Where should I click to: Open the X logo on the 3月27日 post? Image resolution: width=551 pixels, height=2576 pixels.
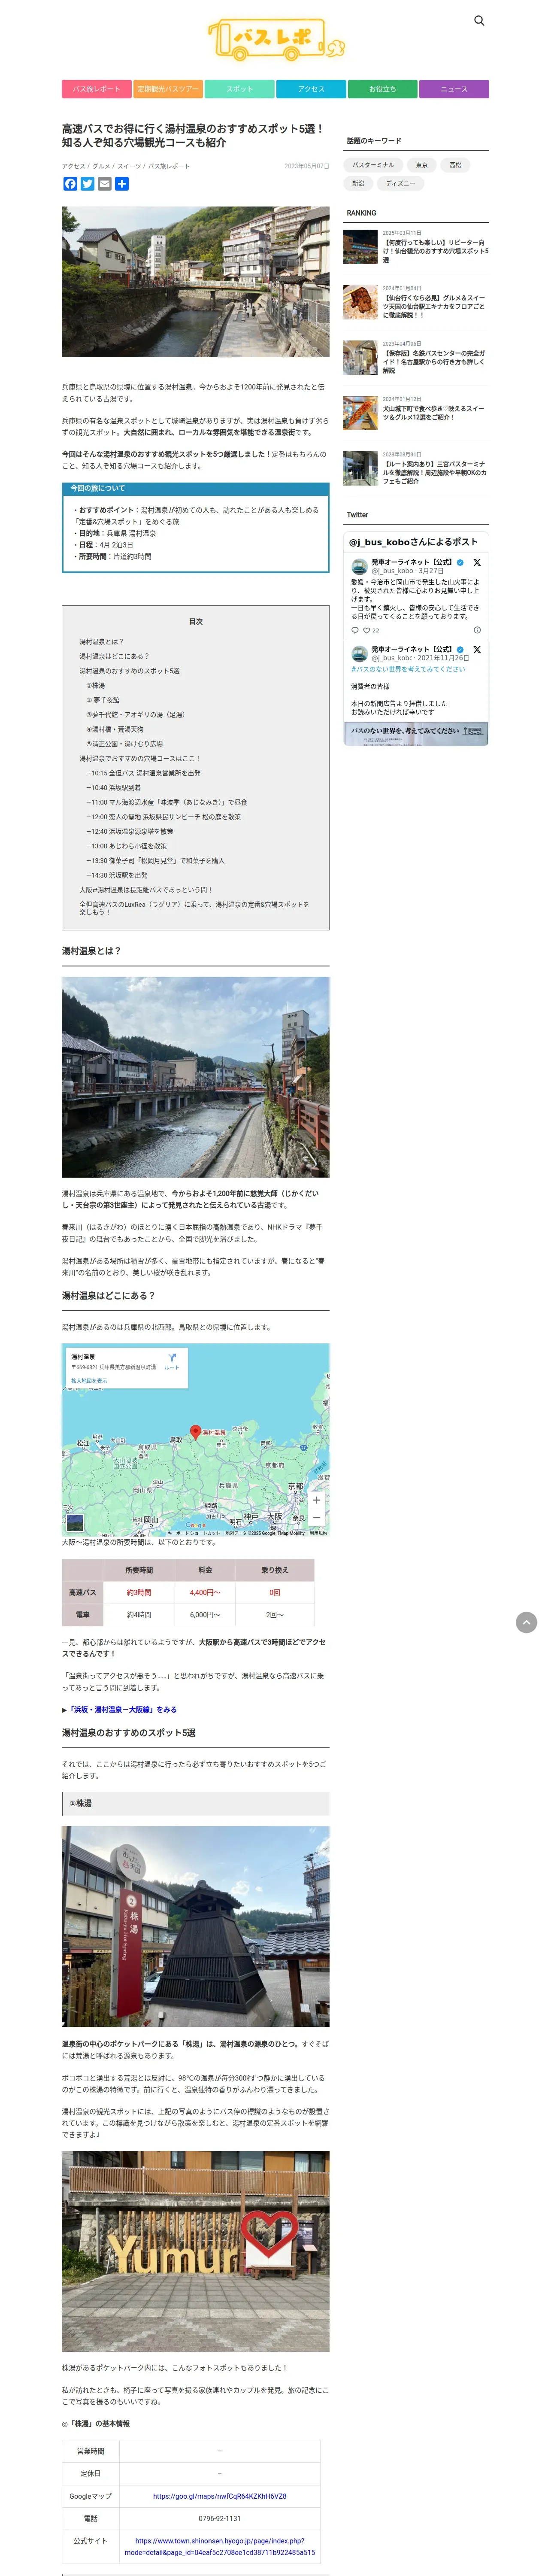coord(477,563)
